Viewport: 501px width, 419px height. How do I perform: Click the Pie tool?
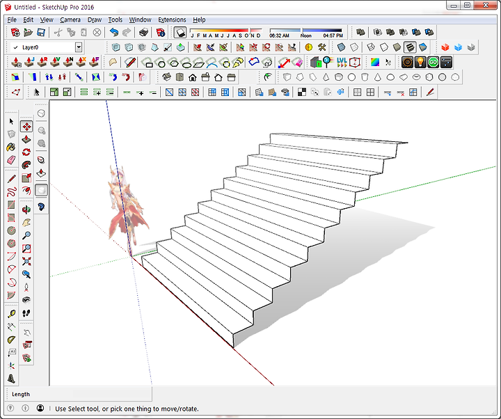click(x=11, y=295)
